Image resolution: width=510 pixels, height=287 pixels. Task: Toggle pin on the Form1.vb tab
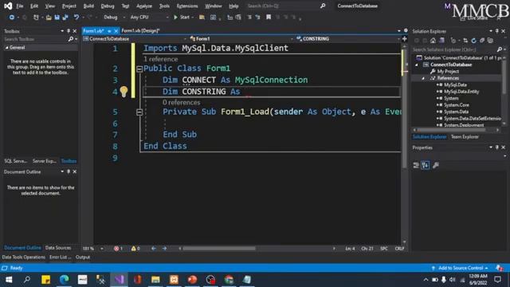pyautogui.click(x=109, y=31)
